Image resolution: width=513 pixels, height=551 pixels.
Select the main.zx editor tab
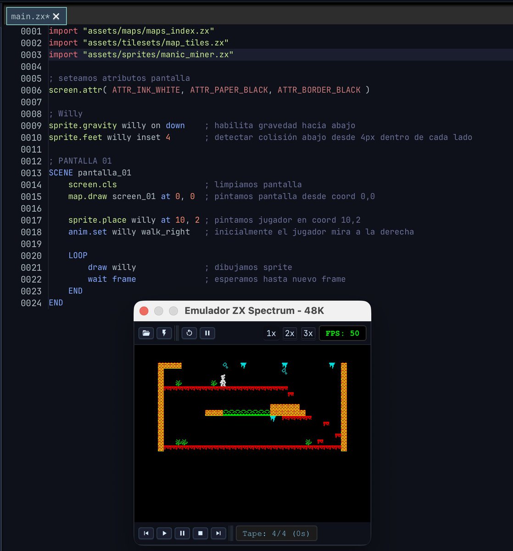pos(36,17)
